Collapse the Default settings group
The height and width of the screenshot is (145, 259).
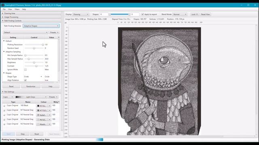[4, 41]
